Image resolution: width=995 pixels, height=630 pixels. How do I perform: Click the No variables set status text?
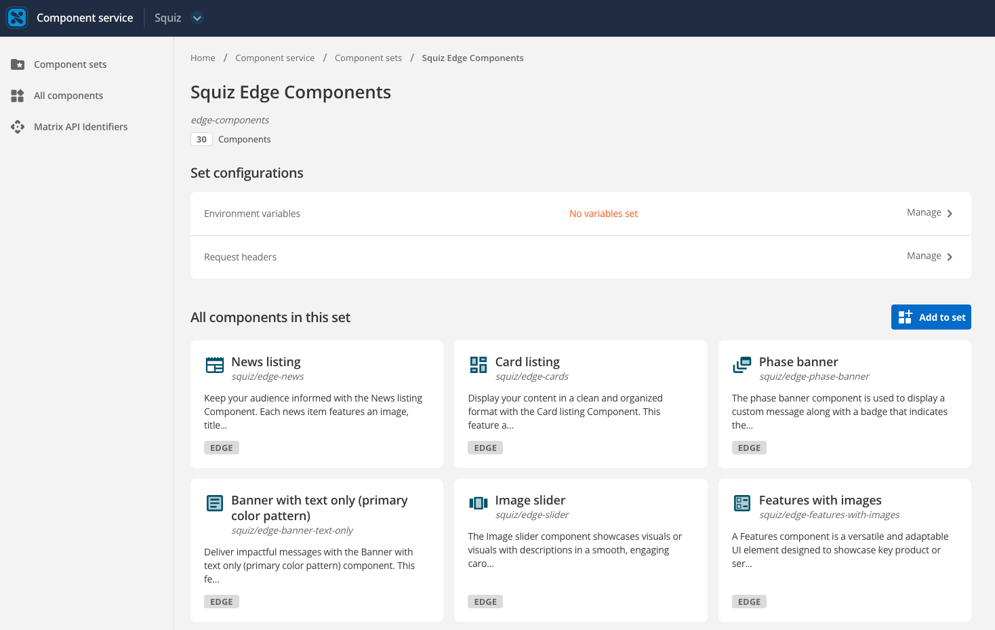[603, 214]
